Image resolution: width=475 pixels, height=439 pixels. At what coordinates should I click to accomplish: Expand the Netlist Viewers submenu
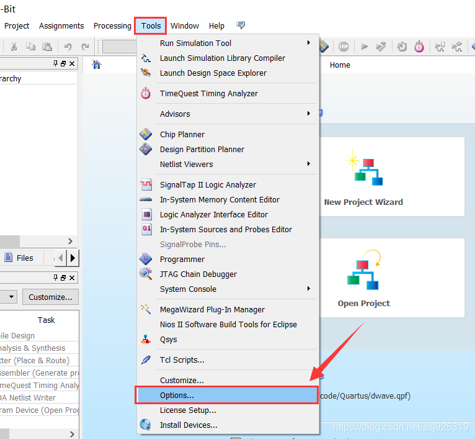[228, 164]
